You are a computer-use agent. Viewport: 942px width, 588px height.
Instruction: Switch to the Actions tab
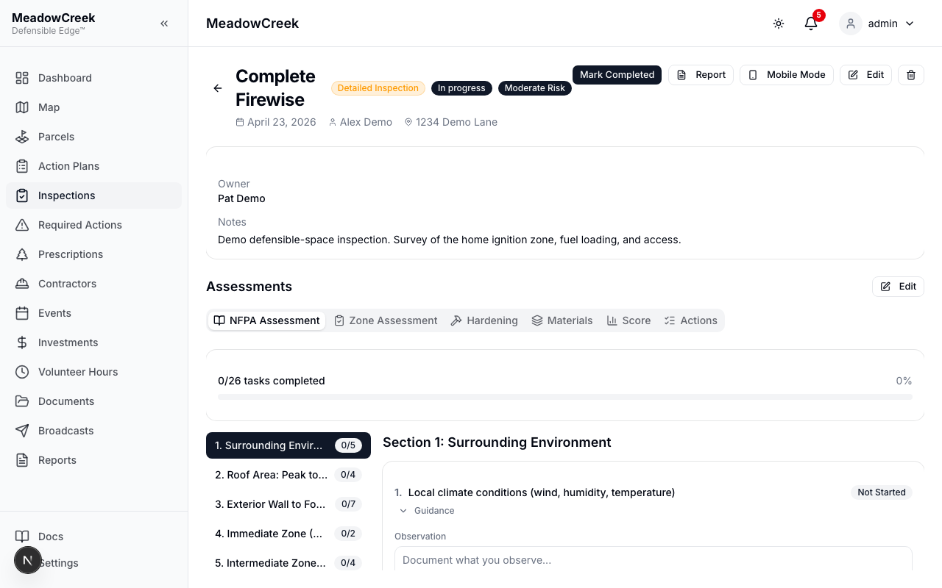click(690, 320)
